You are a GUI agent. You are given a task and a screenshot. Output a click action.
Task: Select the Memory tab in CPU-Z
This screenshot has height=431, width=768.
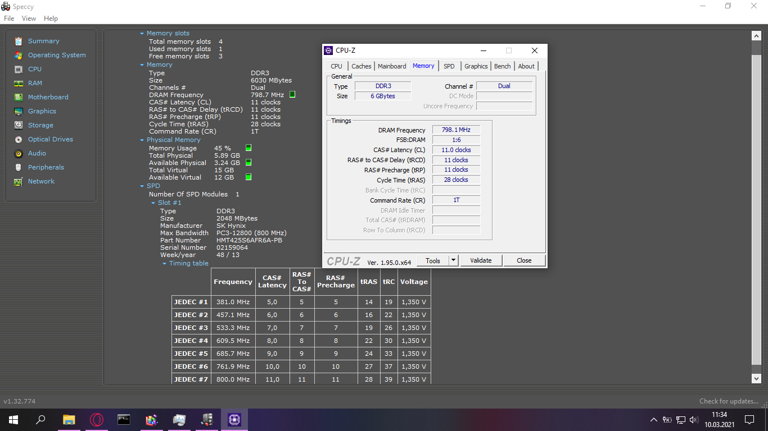click(x=423, y=66)
